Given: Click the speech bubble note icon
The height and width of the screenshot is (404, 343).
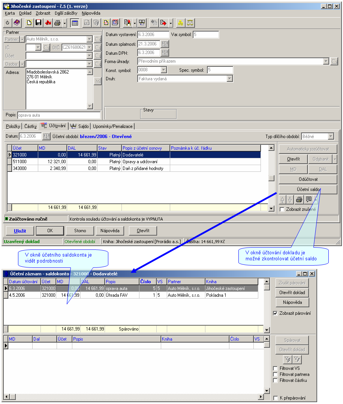Looking at the screenshot, I should point(309,200).
